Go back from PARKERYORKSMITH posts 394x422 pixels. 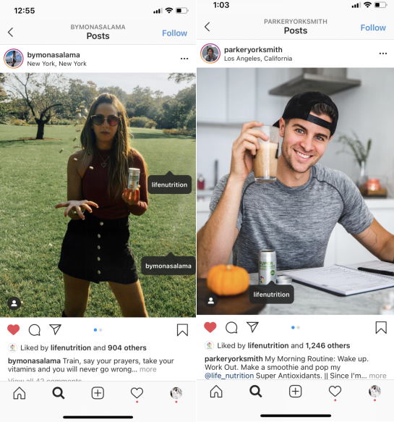pos(207,27)
